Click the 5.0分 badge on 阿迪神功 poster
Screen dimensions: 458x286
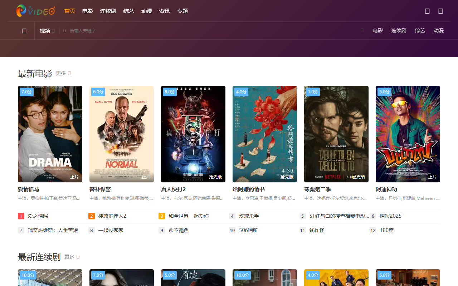click(x=384, y=92)
